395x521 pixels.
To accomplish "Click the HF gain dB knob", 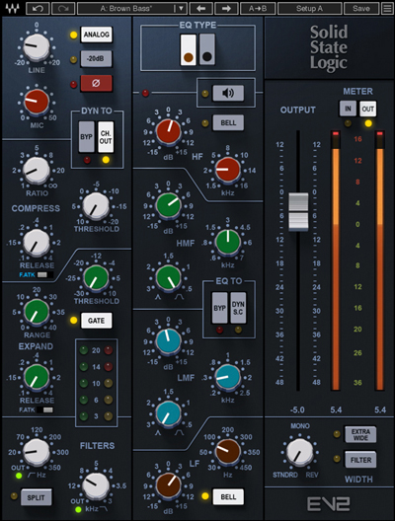I will pos(168,131).
